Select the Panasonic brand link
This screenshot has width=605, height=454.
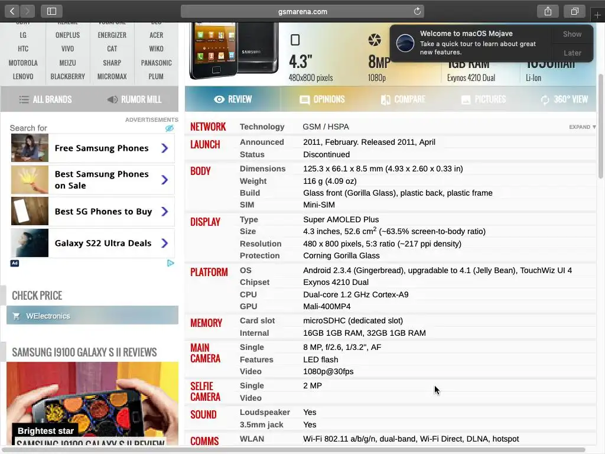(156, 63)
